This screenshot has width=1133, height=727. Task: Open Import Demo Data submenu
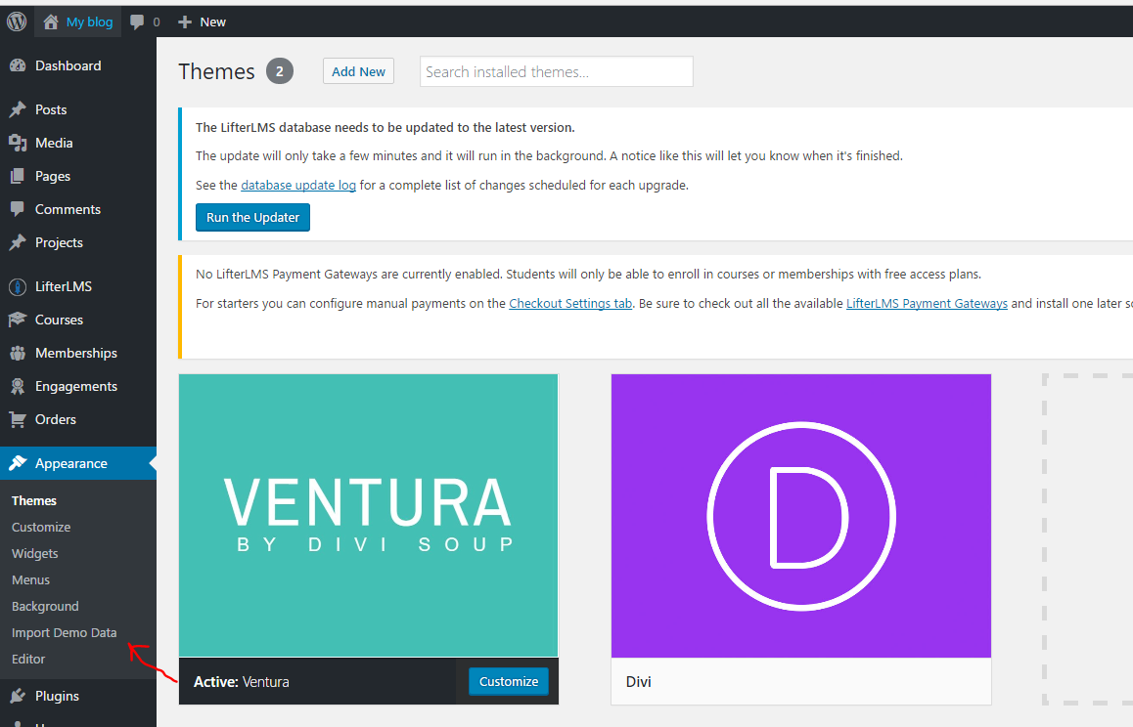65,632
